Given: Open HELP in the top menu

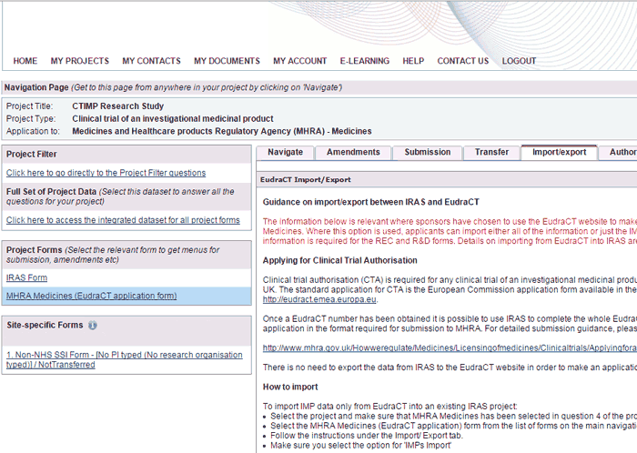Looking at the screenshot, I should coord(413,61).
